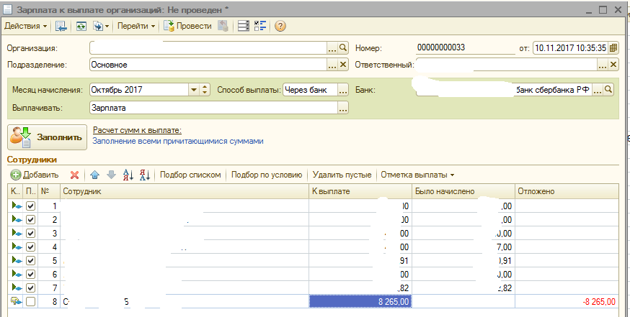Open selection for Способ выплаты field
This screenshot has height=317, width=630.
coord(343,90)
